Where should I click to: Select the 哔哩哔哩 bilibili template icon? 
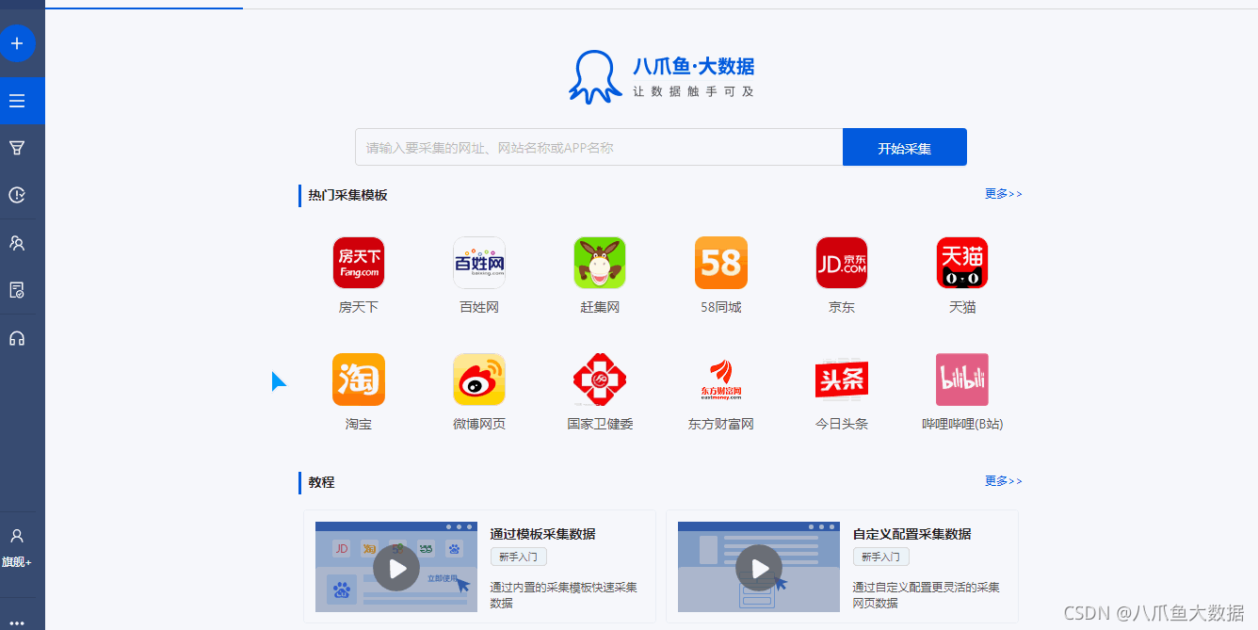tap(962, 380)
